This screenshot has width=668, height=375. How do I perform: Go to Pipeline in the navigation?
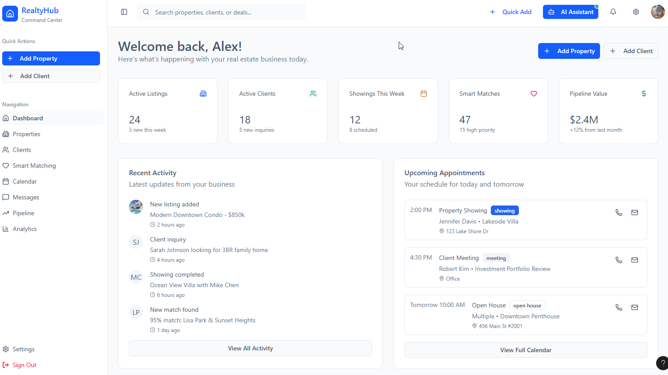click(23, 213)
